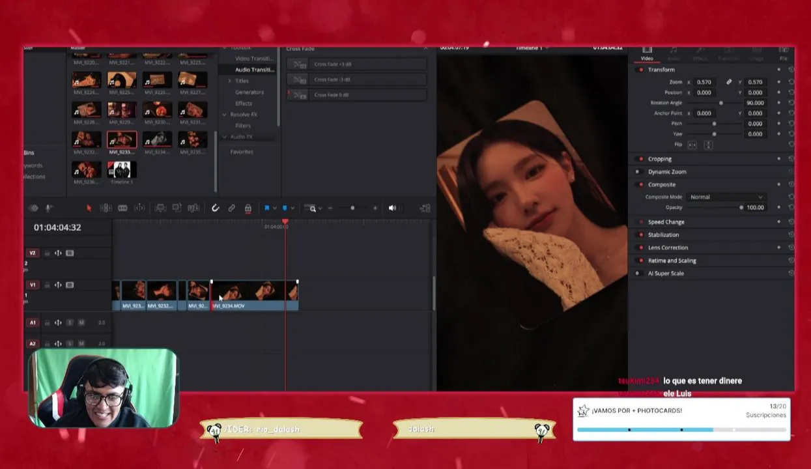Open the audio mixer icon in timeline toolbar
The image size is (811, 469).
pos(425,208)
